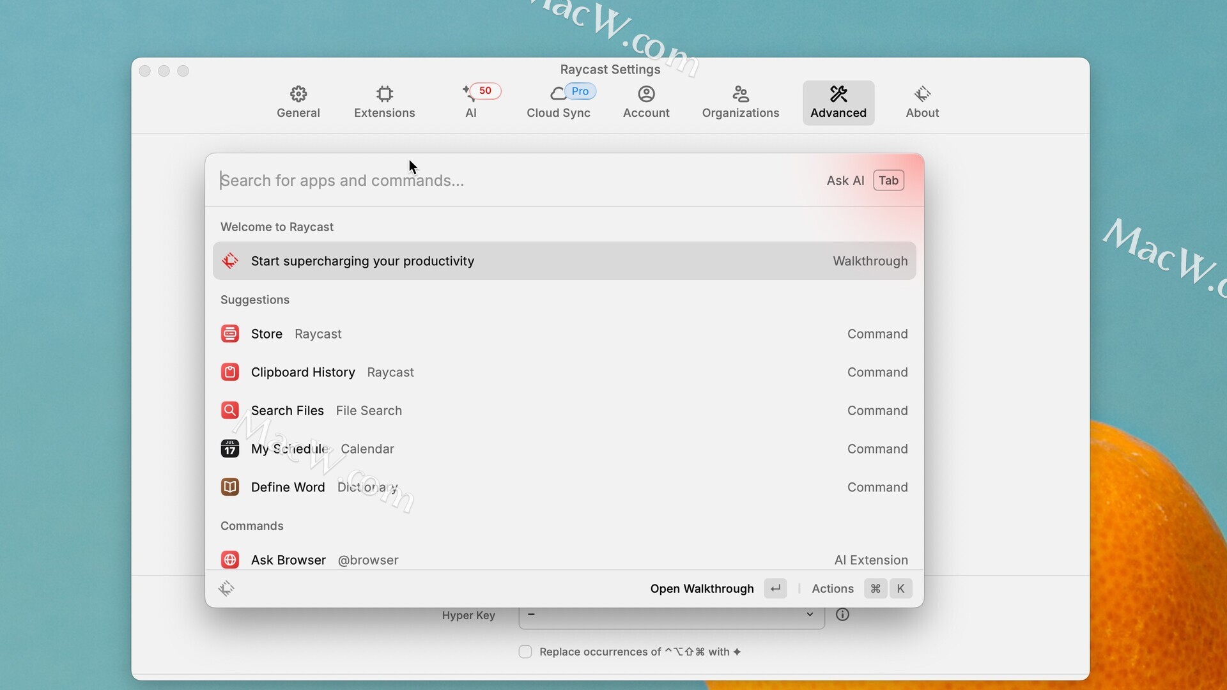The width and height of the screenshot is (1227, 690).
Task: Open the Account tab
Action: [x=646, y=102]
